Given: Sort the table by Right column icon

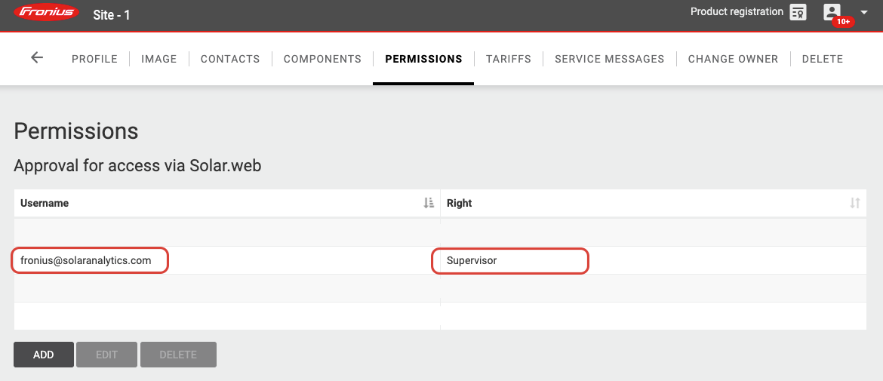Looking at the screenshot, I should [x=855, y=203].
